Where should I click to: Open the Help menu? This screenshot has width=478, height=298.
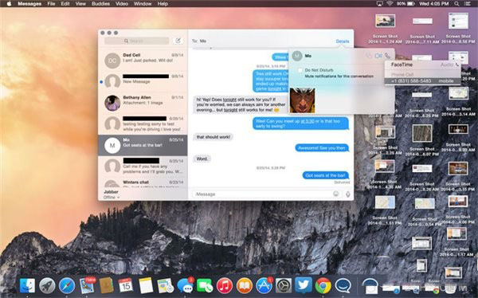click(x=163, y=4)
